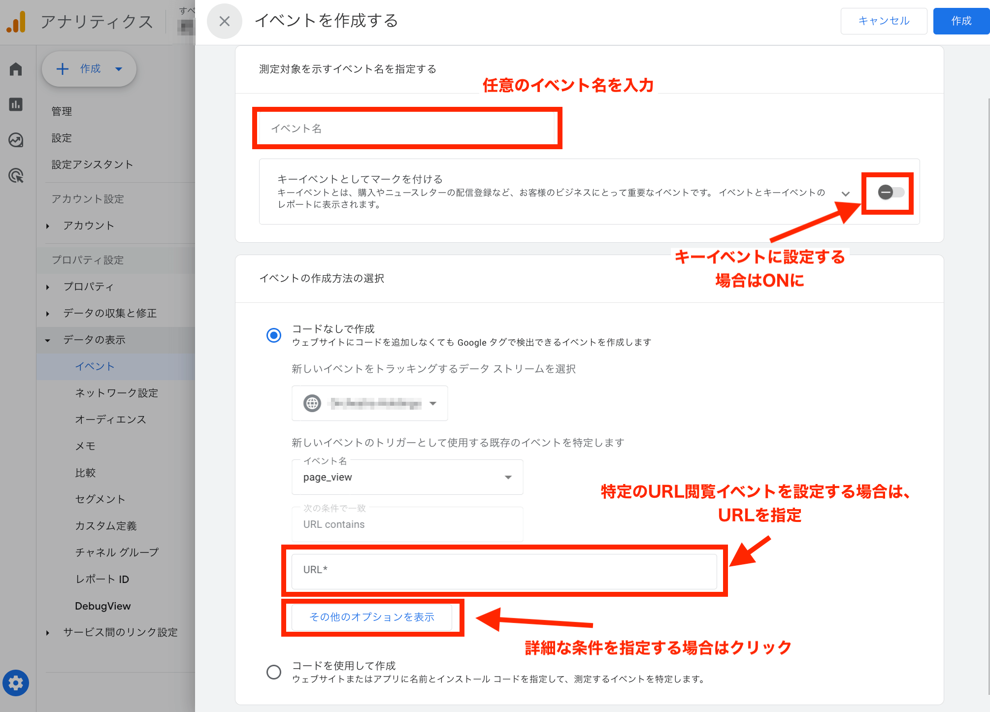Open the Advertising icon in sidebar

click(16, 176)
